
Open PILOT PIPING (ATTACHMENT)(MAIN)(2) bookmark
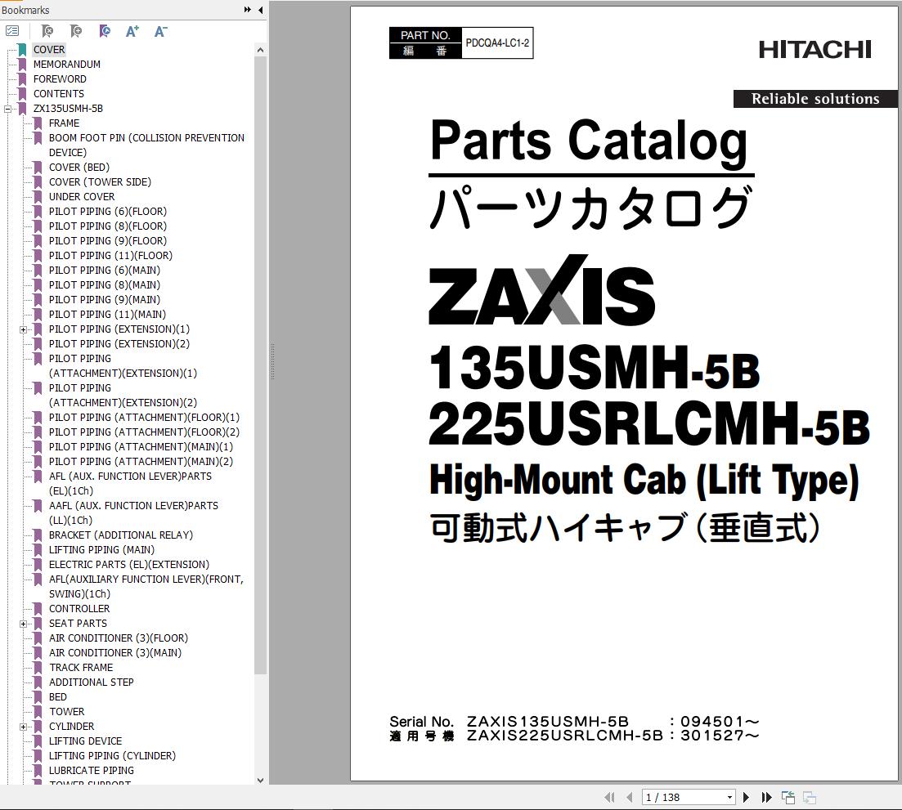141,462
